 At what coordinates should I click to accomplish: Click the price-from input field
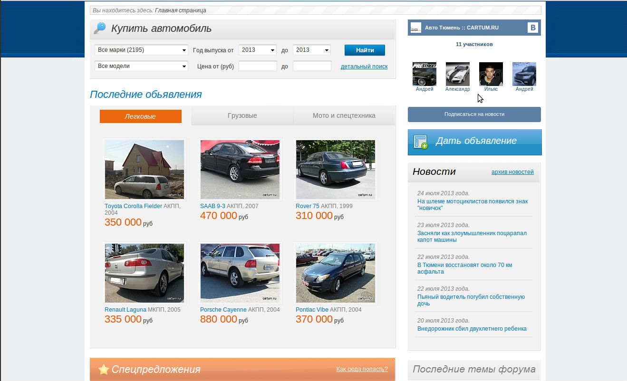[258, 66]
